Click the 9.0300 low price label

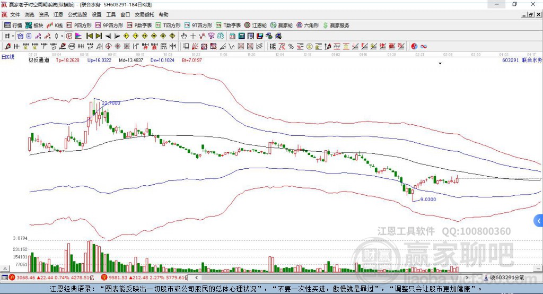pos(428,200)
